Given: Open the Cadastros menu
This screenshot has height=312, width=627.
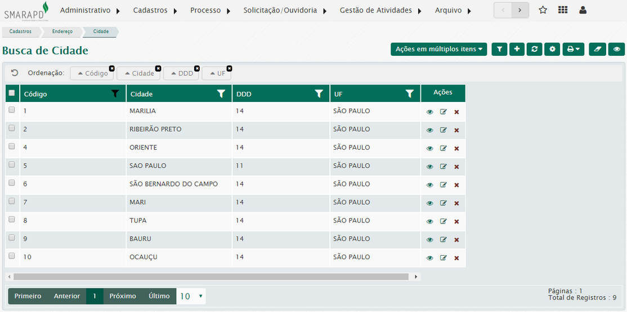Looking at the screenshot, I should [155, 10].
